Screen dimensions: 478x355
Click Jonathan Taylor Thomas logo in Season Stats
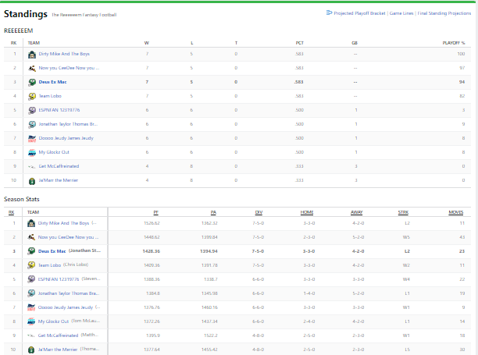point(32,293)
